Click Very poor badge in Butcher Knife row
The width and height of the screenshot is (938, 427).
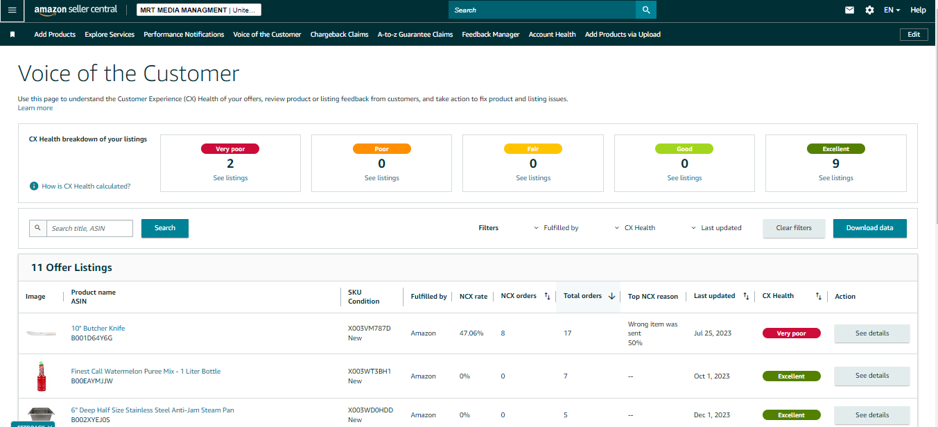pos(791,333)
